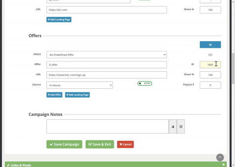Viewport: 235px width, 167px height.
Task: Click the top Add Landing Page button
Action: tap(59, 19)
